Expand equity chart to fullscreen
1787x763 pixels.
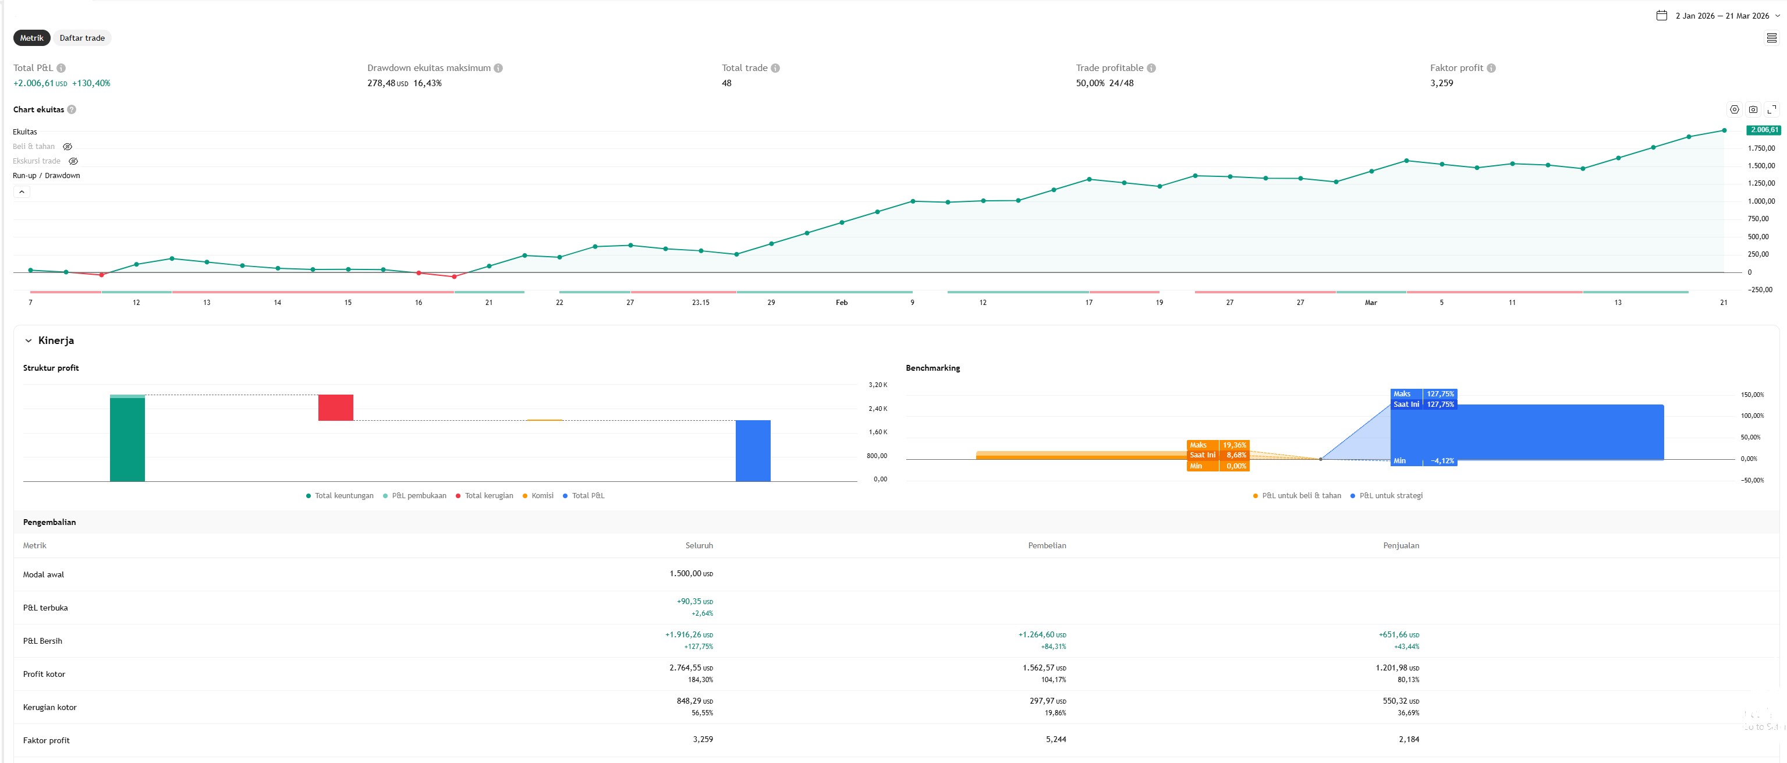point(1772,109)
